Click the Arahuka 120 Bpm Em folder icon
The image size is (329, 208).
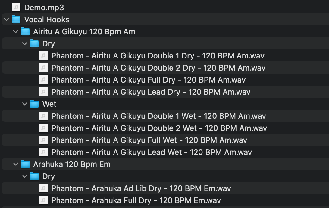(x=25, y=164)
